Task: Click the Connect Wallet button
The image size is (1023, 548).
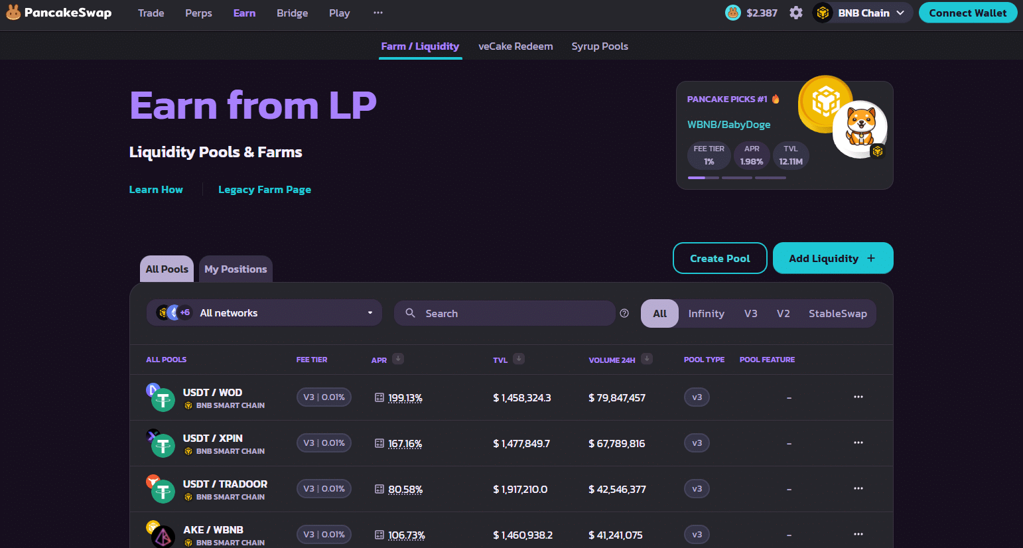Action: coord(968,13)
